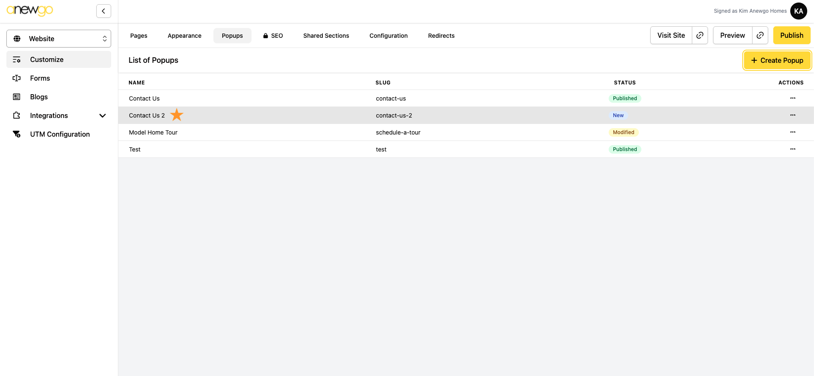The image size is (814, 376).
Task: Select UTM Configuration in the sidebar
Action: [60, 134]
